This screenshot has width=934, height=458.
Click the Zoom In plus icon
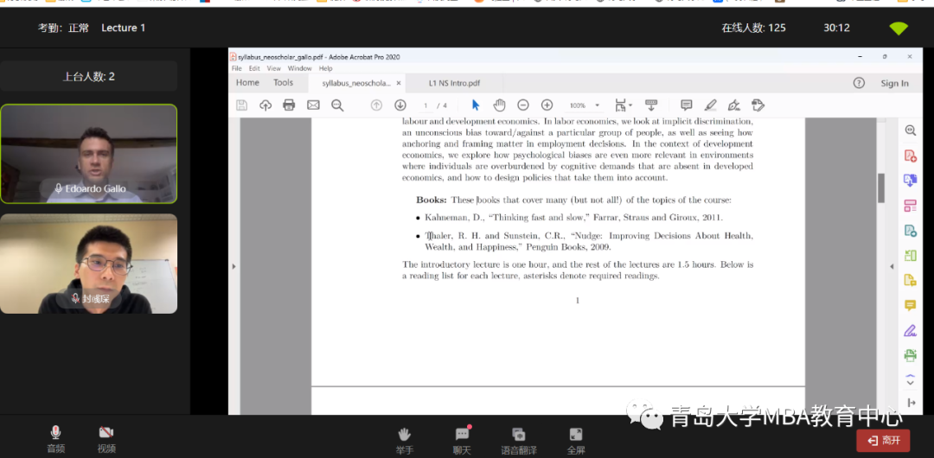coord(547,105)
